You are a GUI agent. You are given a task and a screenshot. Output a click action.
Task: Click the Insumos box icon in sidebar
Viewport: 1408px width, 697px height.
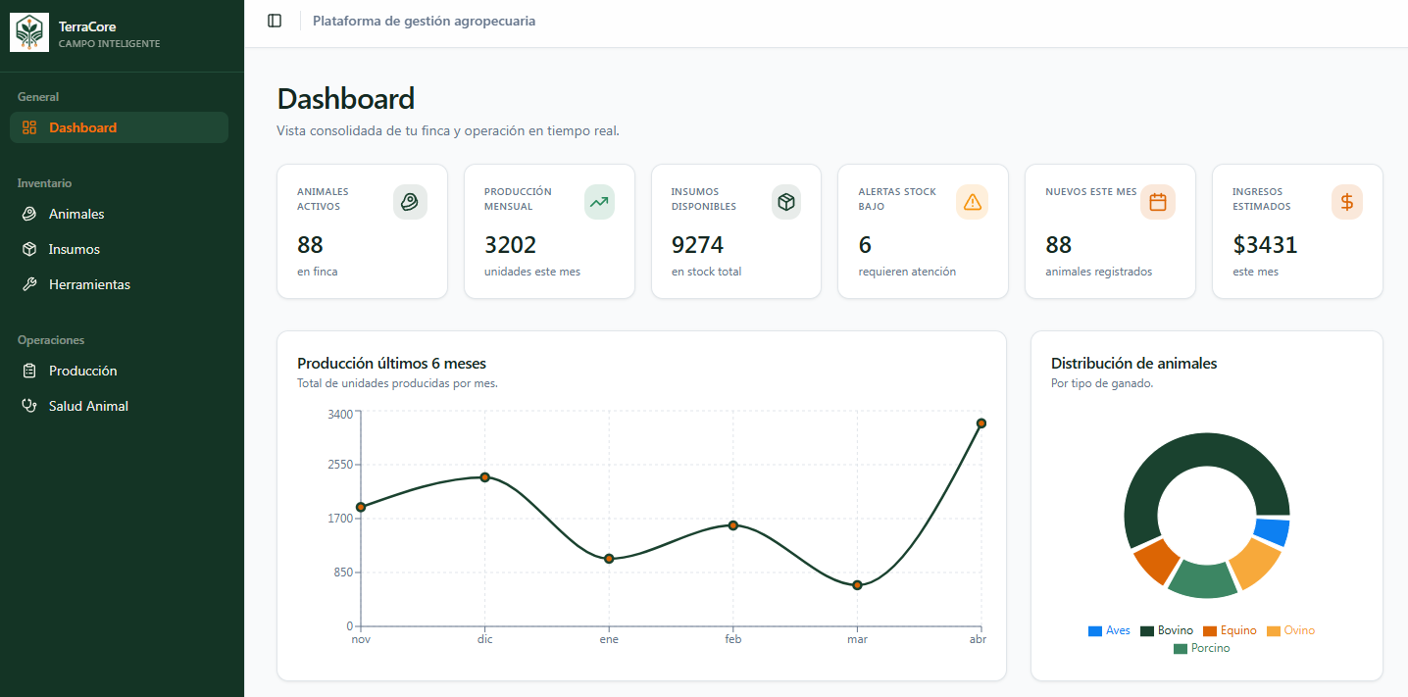pyautogui.click(x=29, y=249)
